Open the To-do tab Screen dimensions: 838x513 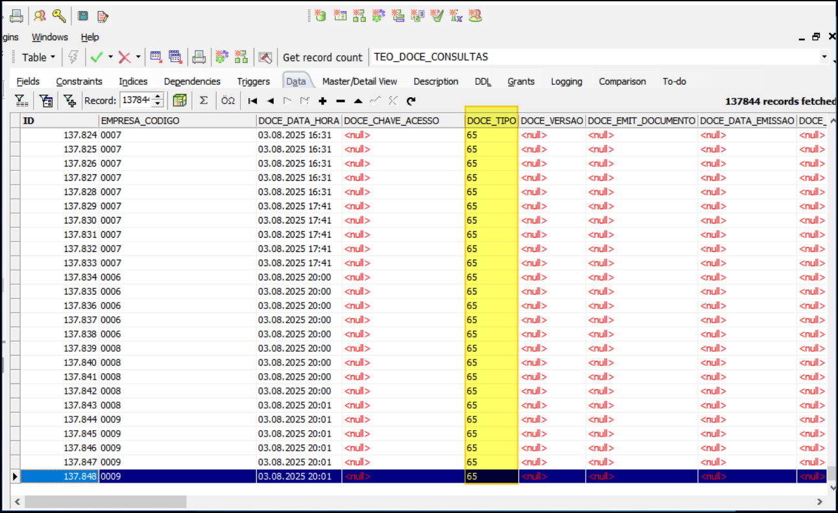pyautogui.click(x=675, y=81)
